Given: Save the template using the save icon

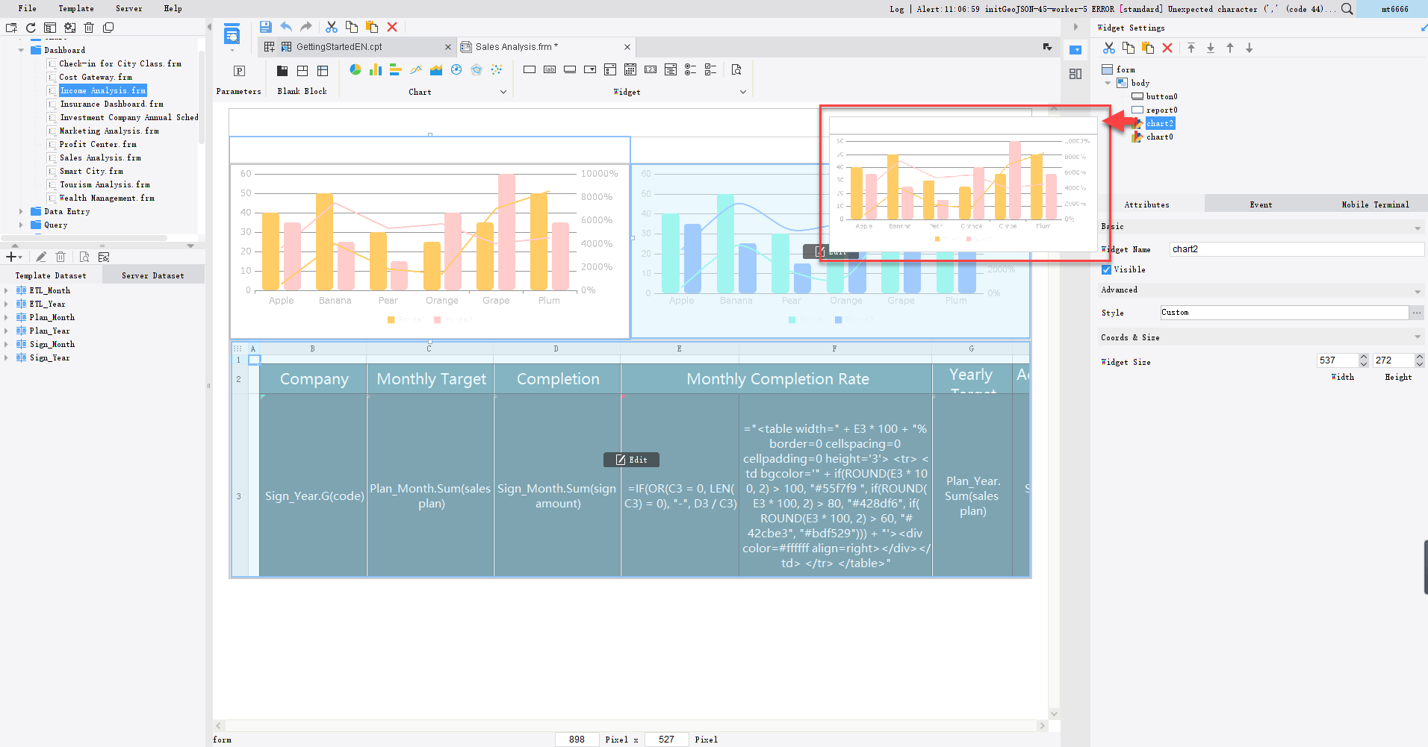Looking at the screenshot, I should point(266,26).
